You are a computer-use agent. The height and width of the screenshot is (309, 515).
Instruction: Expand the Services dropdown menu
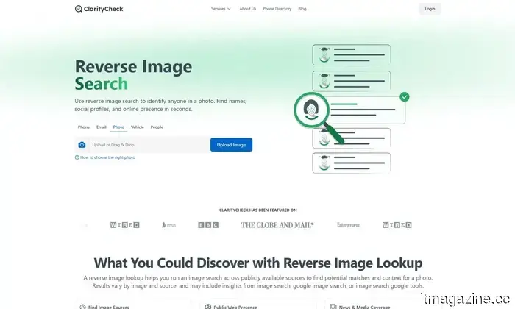[221, 9]
